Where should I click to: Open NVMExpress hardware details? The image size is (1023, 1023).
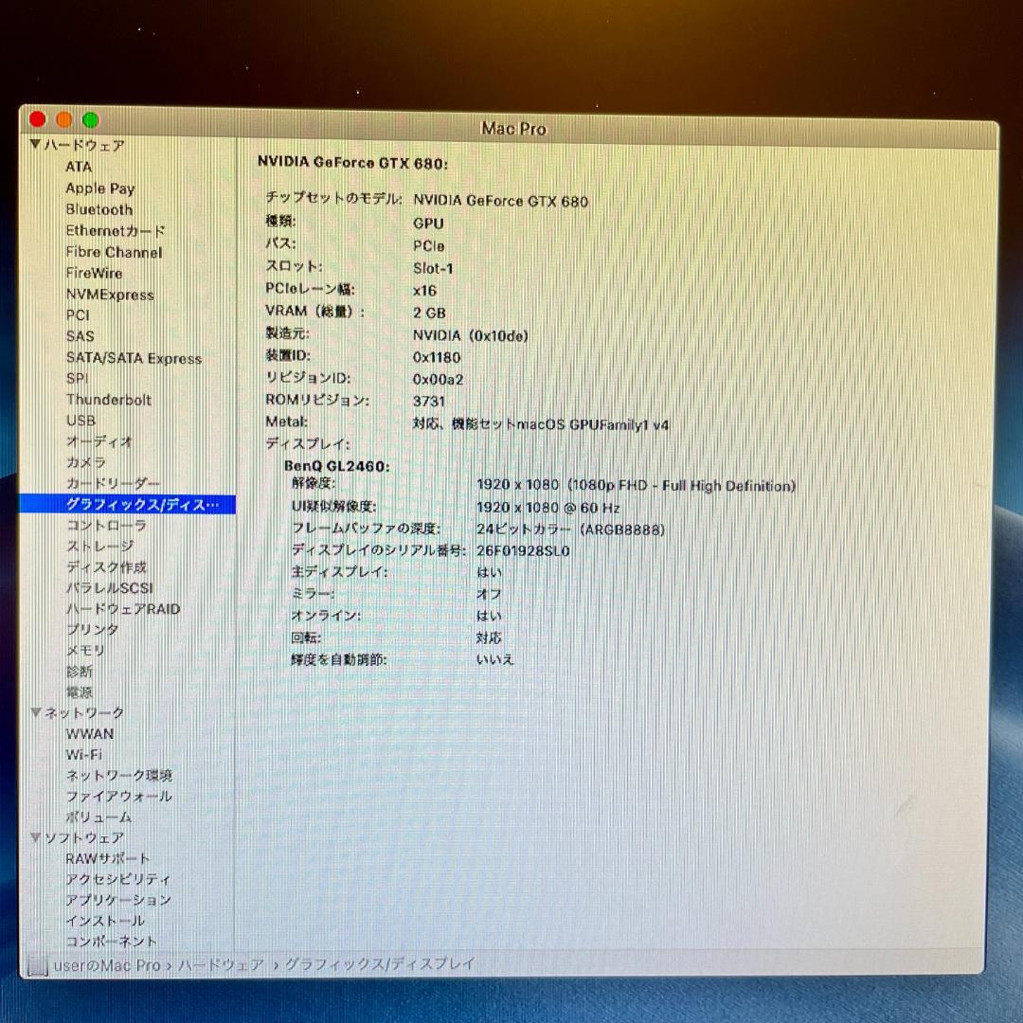(x=110, y=295)
